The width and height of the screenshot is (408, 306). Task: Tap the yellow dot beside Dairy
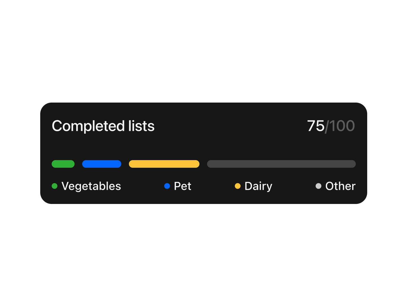238,186
